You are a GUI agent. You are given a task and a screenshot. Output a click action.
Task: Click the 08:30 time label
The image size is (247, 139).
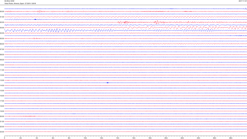tap(2, 55)
